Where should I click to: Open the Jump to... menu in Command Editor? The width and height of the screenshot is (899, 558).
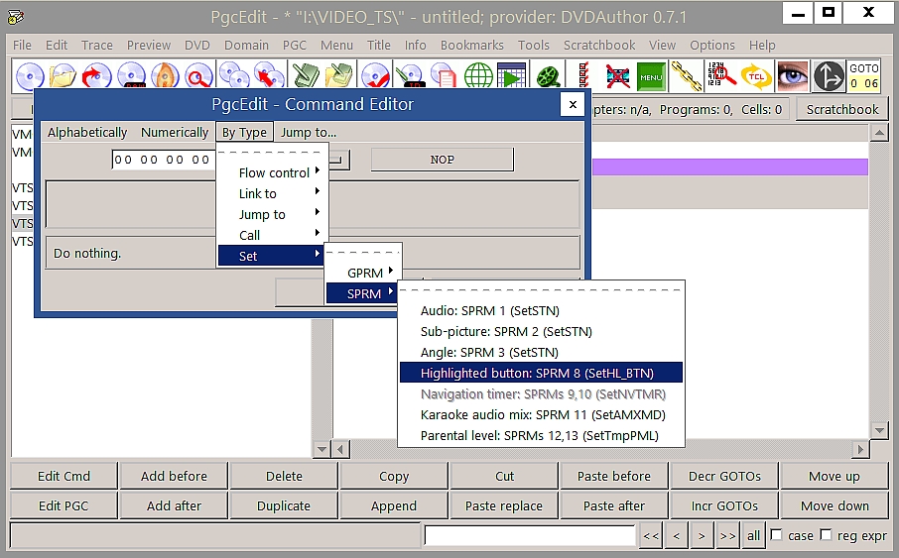(x=309, y=133)
